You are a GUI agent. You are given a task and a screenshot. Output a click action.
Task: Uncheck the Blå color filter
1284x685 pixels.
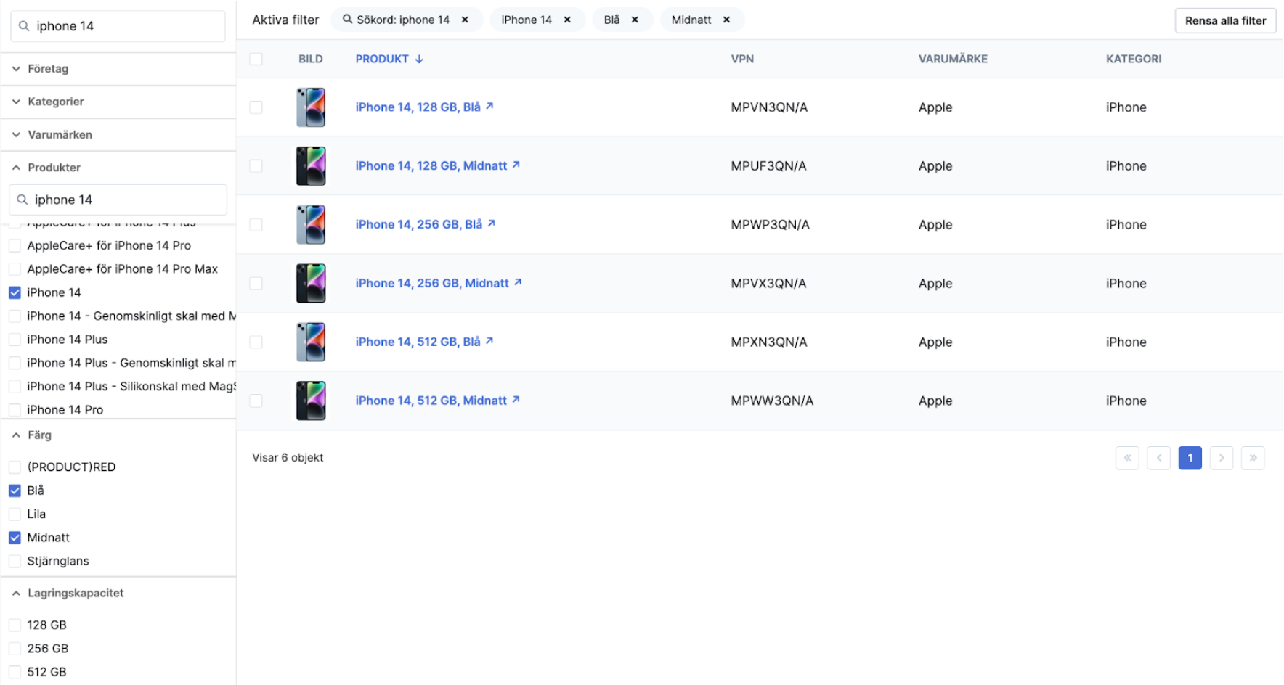click(15, 491)
